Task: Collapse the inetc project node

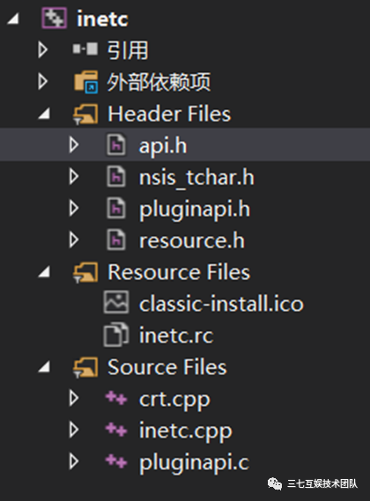Action: [13, 18]
